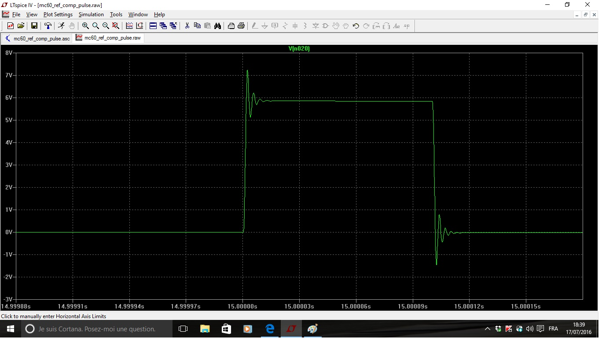The image size is (602, 341).
Task: Click the SPICE directive .op icon
Action: click(407, 26)
